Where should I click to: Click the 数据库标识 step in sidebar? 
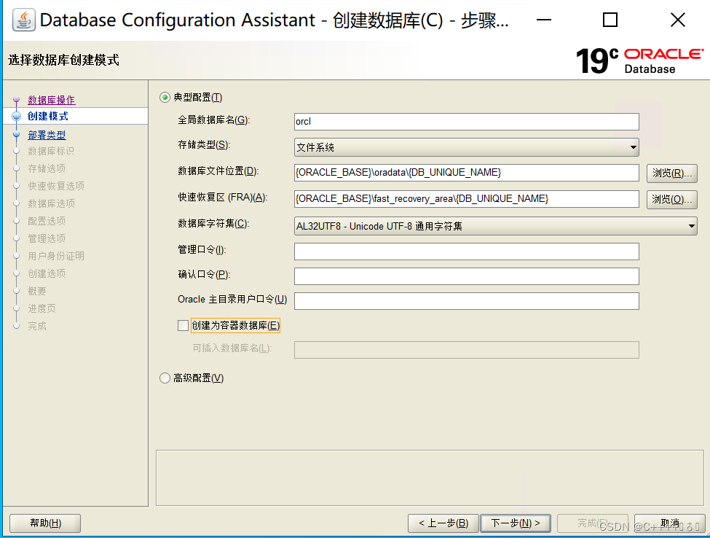point(51,151)
